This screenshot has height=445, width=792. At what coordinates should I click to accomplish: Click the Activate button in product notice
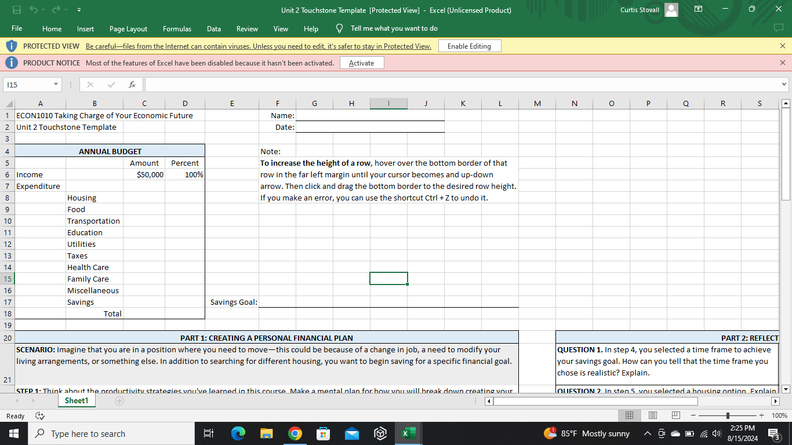[362, 63]
